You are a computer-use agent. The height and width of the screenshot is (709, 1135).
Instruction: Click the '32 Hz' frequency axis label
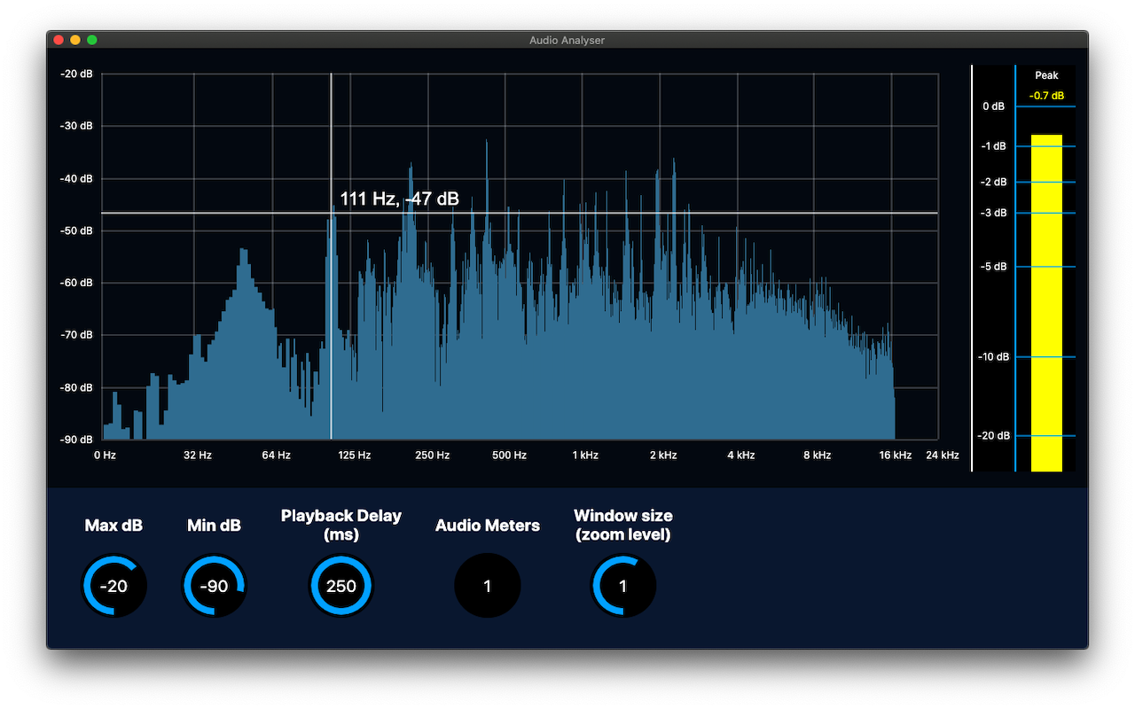(198, 456)
